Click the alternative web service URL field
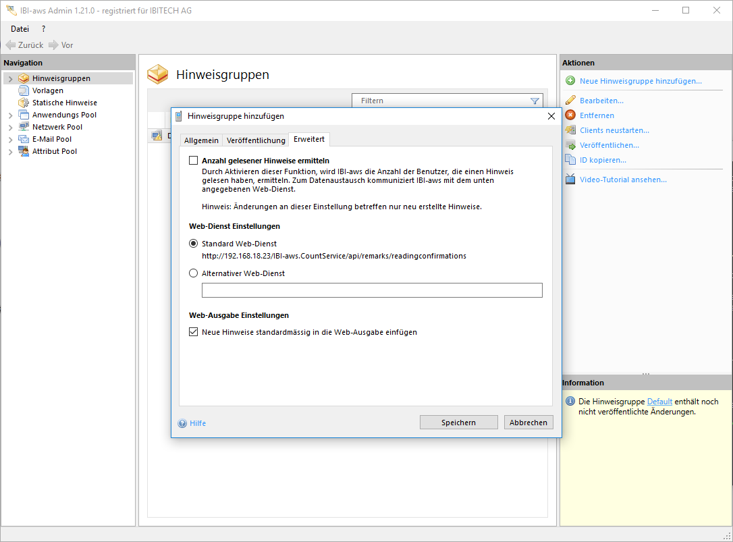 point(372,290)
